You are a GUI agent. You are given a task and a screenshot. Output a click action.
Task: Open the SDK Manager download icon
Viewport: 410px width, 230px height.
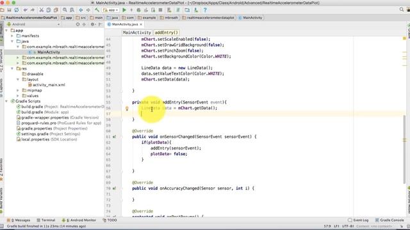196,10
